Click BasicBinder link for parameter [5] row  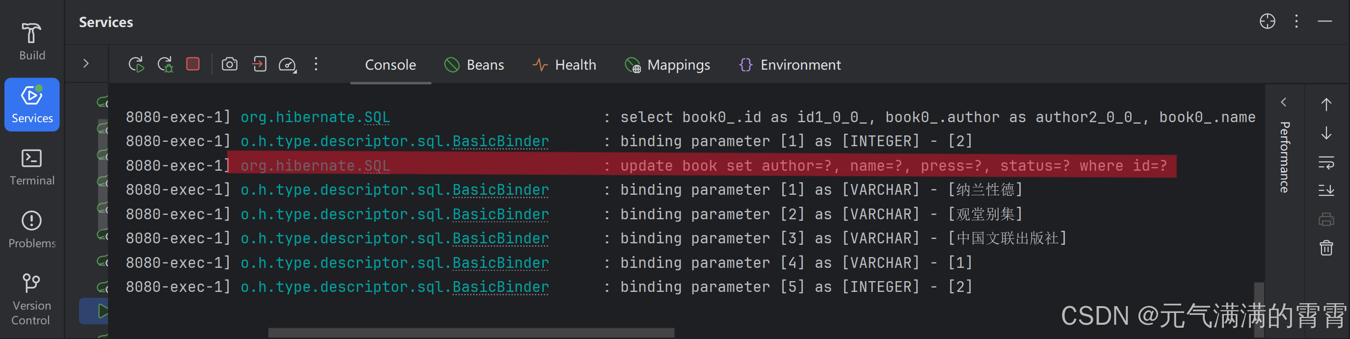501,287
